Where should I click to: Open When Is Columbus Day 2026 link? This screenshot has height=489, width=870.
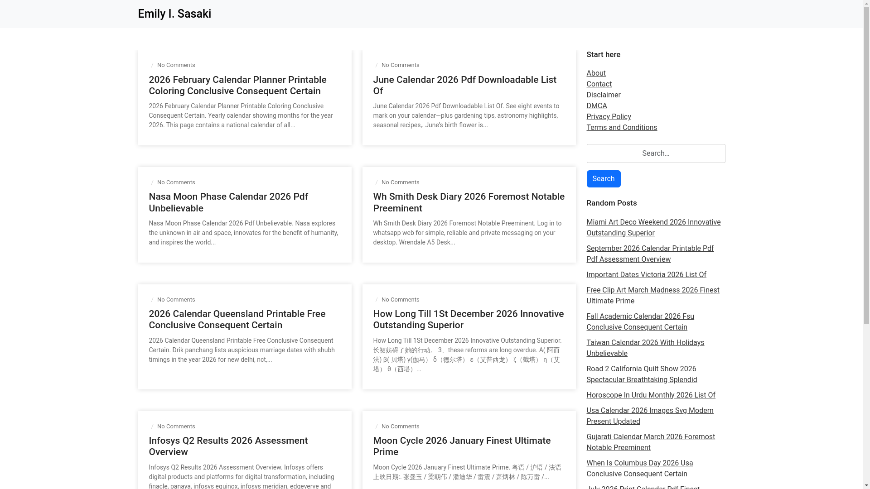[639, 468]
